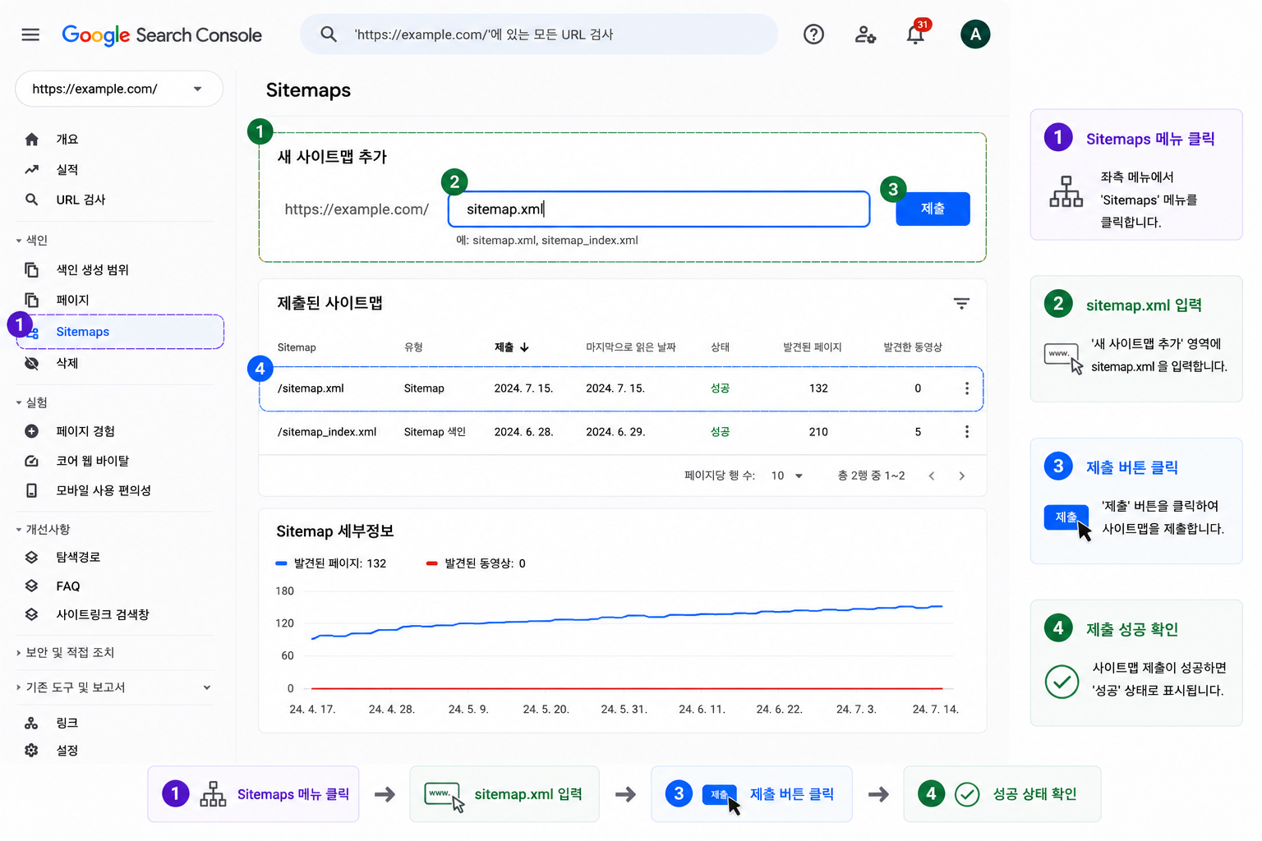The height and width of the screenshot is (841, 1262).
Task: Click the FAQ layers icon
Action: tap(31, 586)
